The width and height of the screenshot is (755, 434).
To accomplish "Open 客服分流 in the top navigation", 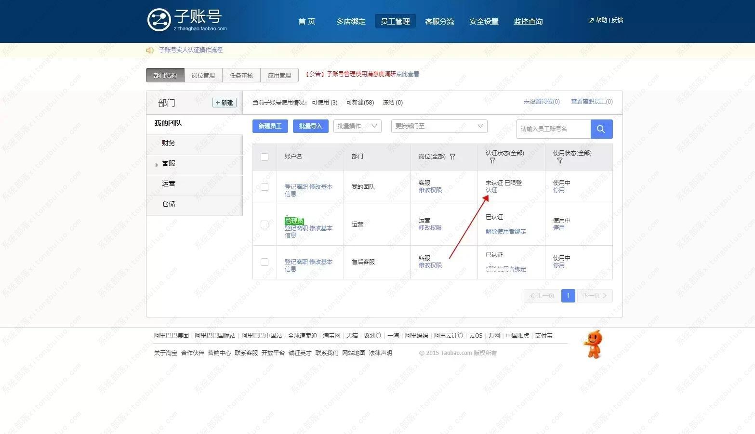I will tap(439, 21).
